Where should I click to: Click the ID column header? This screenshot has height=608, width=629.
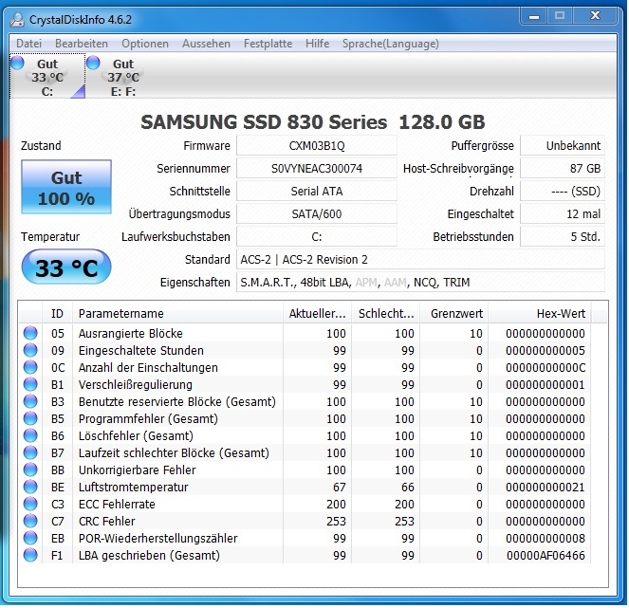57,314
